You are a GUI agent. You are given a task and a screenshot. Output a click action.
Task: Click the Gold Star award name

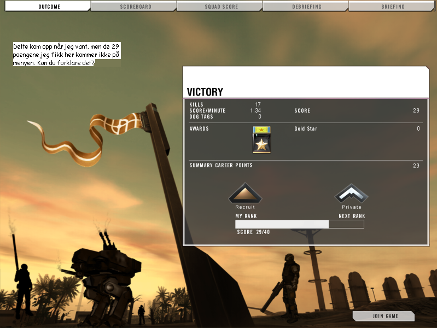point(306,128)
